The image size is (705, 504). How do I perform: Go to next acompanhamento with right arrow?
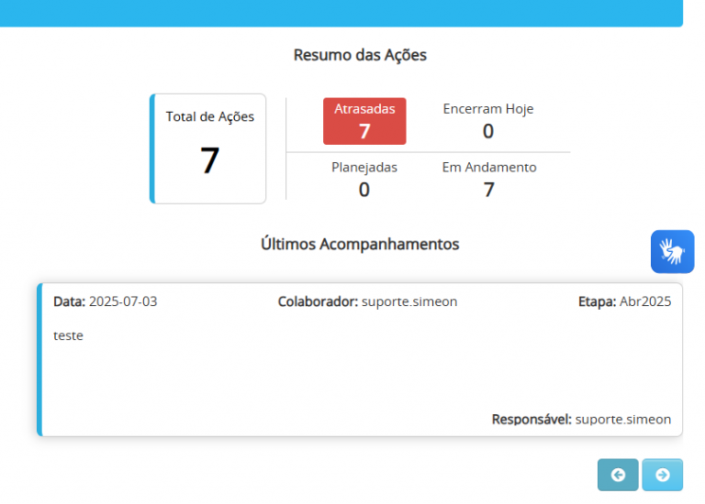coord(662,475)
